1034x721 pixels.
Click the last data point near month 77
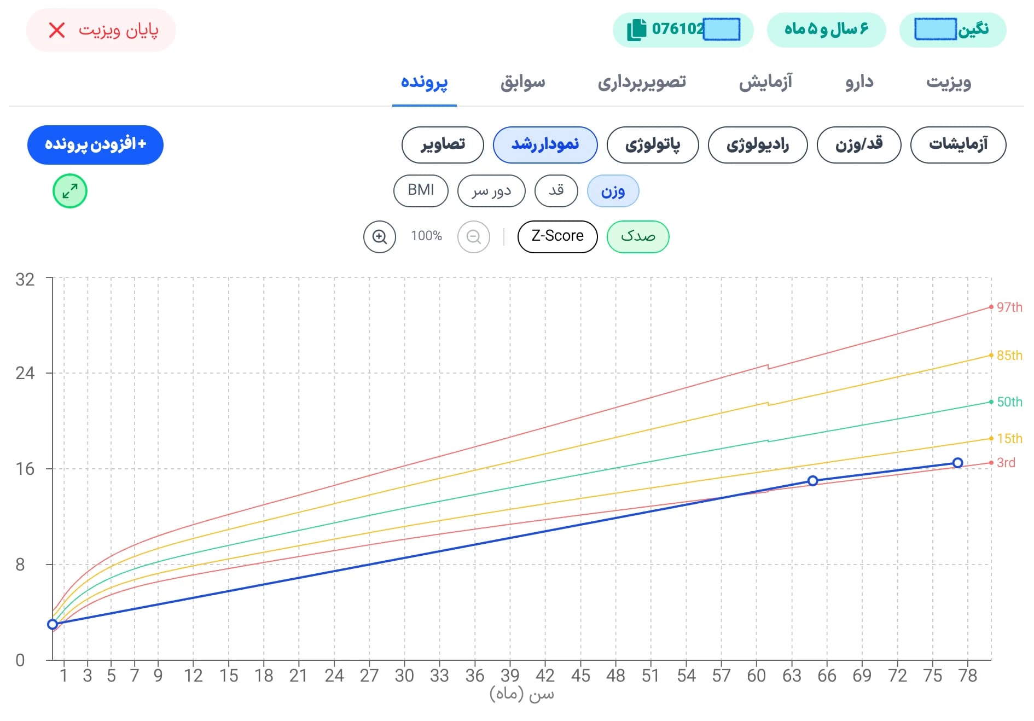coord(957,463)
